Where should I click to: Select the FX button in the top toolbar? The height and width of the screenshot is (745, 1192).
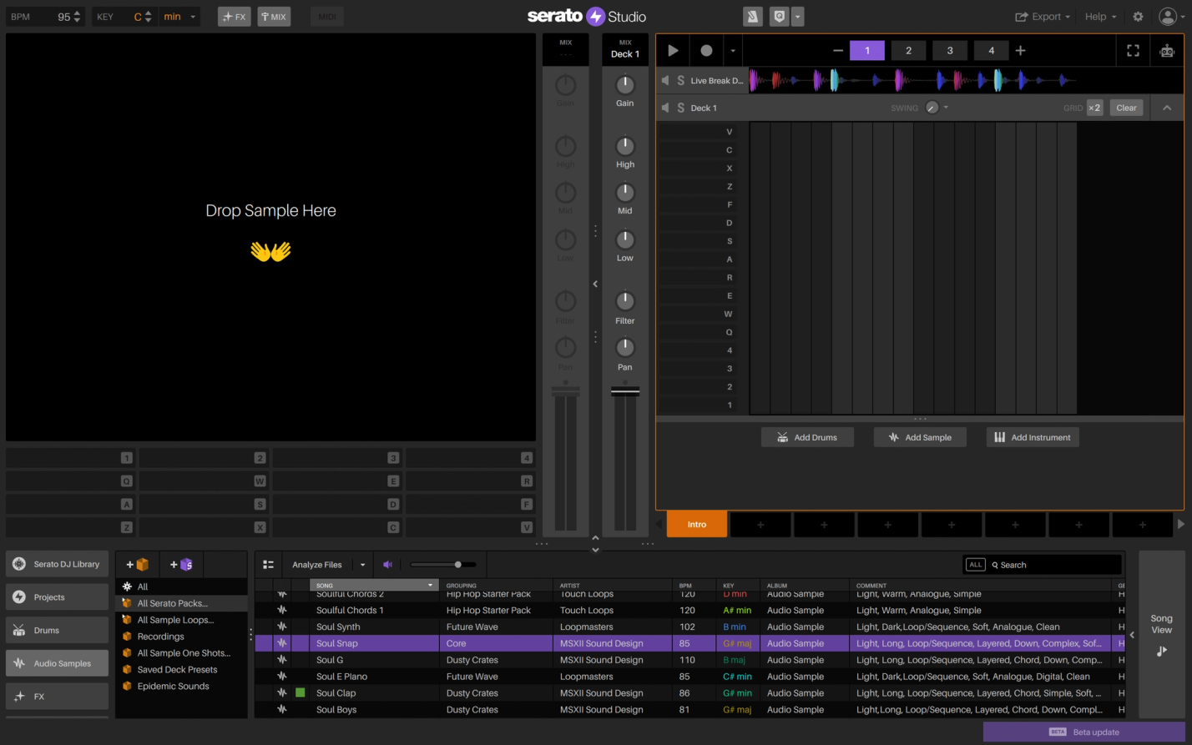[x=234, y=16]
